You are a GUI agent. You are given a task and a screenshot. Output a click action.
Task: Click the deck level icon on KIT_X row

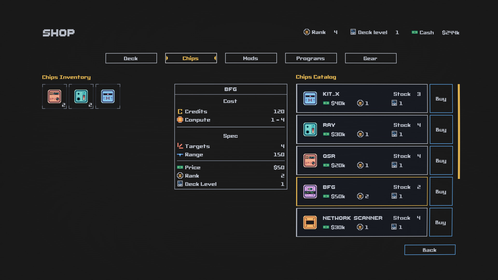click(394, 103)
